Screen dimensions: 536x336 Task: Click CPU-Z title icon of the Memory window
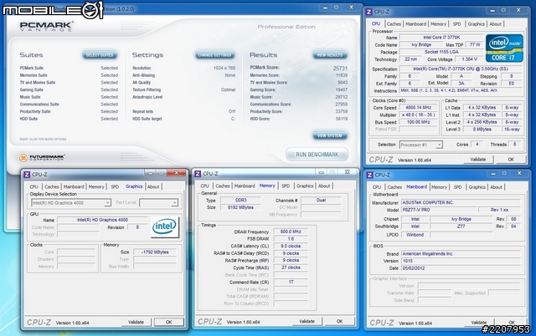[x=198, y=174]
